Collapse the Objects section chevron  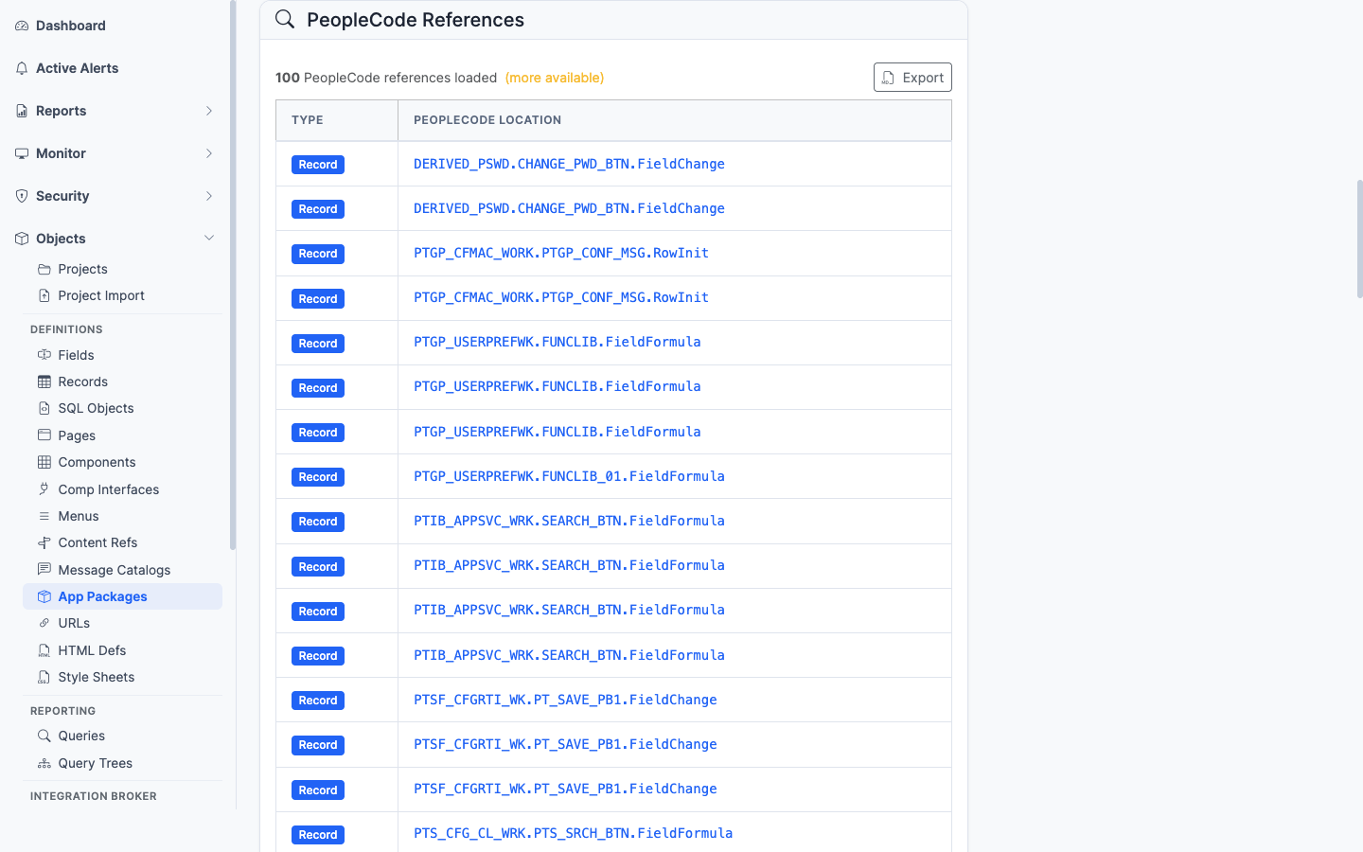pyautogui.click(x=209, y=239)
